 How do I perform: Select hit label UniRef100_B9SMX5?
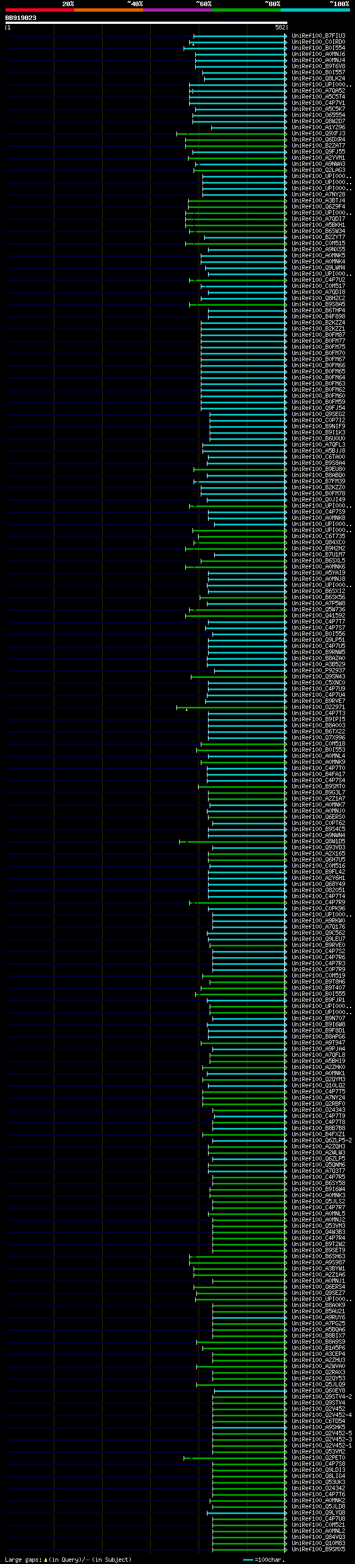coord(318,1550)
